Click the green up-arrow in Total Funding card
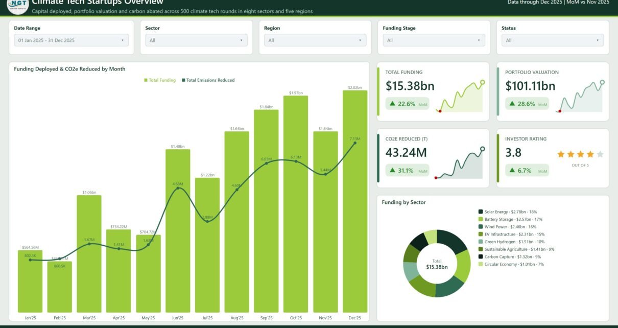618x328 pixels. (x=392, y=104)
